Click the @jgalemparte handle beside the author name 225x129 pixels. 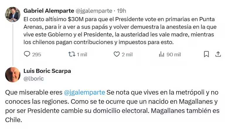point(94,11)
